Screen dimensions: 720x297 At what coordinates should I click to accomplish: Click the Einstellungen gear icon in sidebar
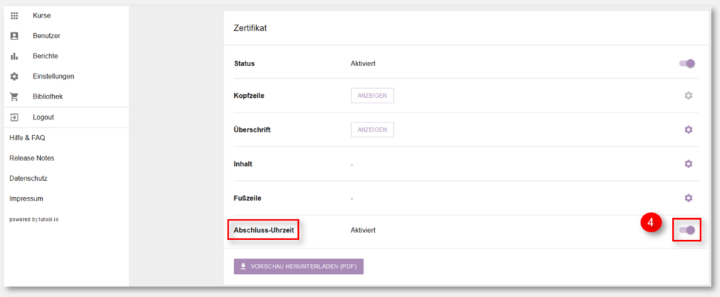click(14, 76)
